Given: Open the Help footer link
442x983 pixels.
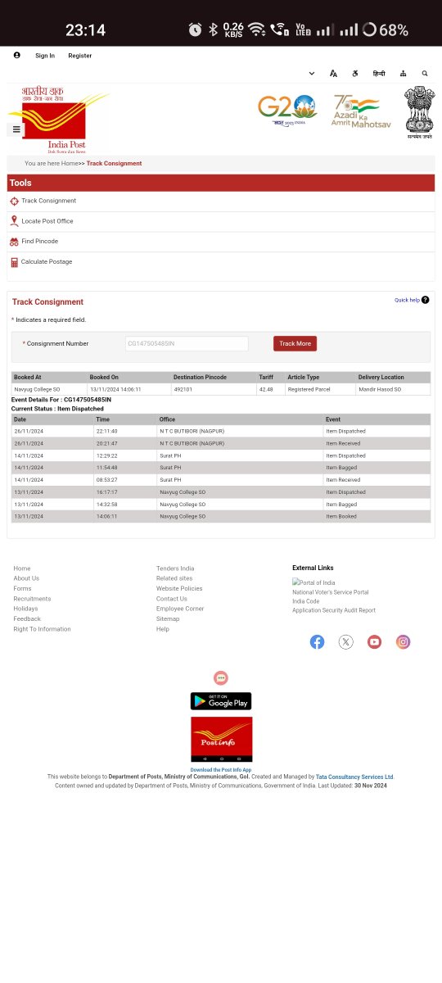Looking at the screenshot, I should [163, 629].
